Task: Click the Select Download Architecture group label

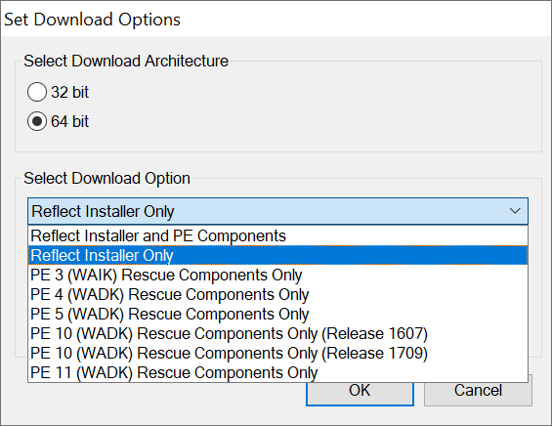Action: [x=126, y=61]
